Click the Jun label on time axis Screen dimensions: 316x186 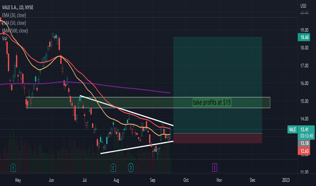[x=51, y=180]
